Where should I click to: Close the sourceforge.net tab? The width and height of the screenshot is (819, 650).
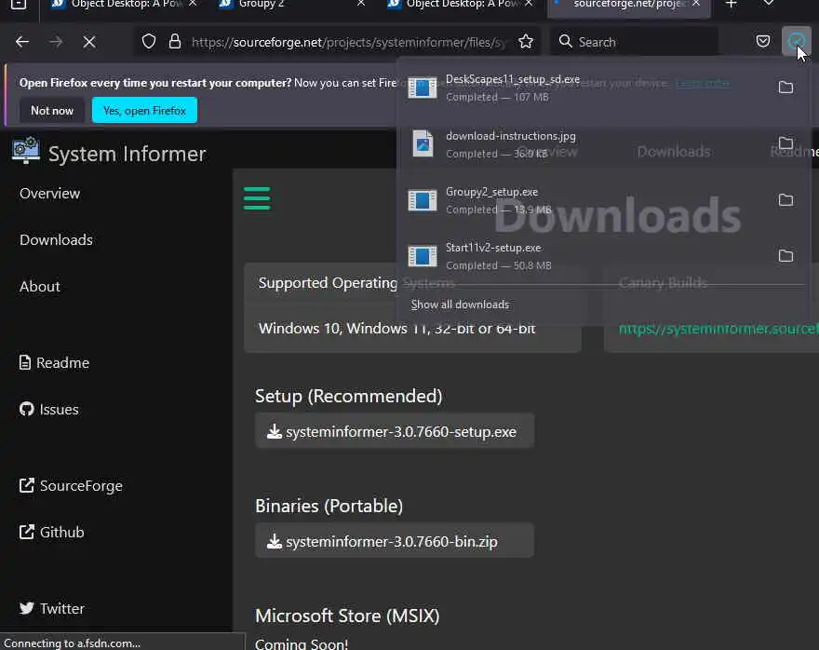point(696,4)
